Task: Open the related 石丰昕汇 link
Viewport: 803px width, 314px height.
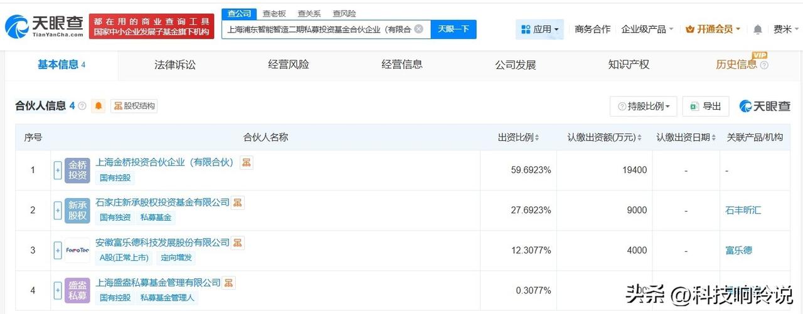Action: pyautogui.click(x=743, y=210)
